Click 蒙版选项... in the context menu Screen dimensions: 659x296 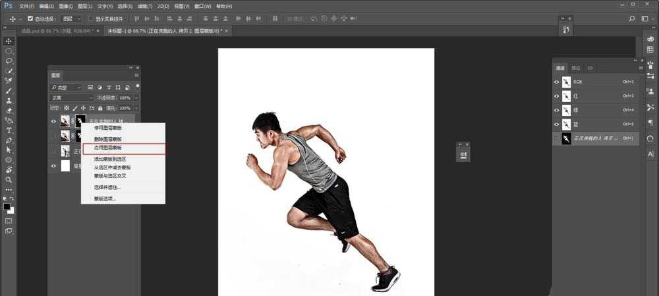click(x=105, y=198)
